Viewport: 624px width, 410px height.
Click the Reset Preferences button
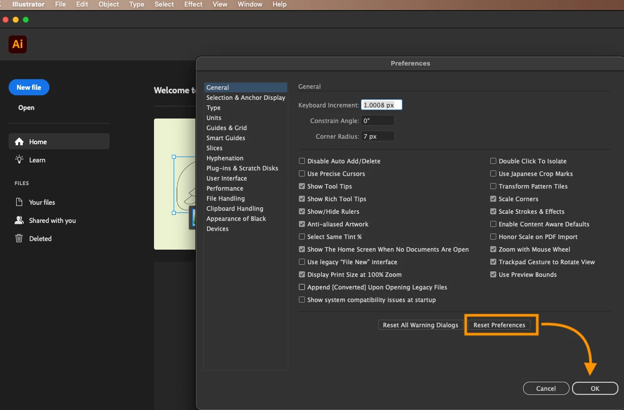[499, 325]
